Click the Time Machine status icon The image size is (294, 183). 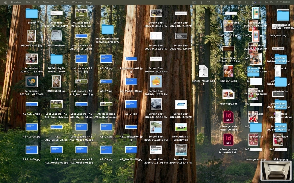coord(216,2)
